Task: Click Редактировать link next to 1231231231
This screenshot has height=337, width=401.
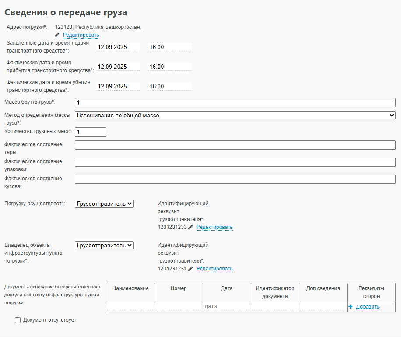Action: pos(215,269)
